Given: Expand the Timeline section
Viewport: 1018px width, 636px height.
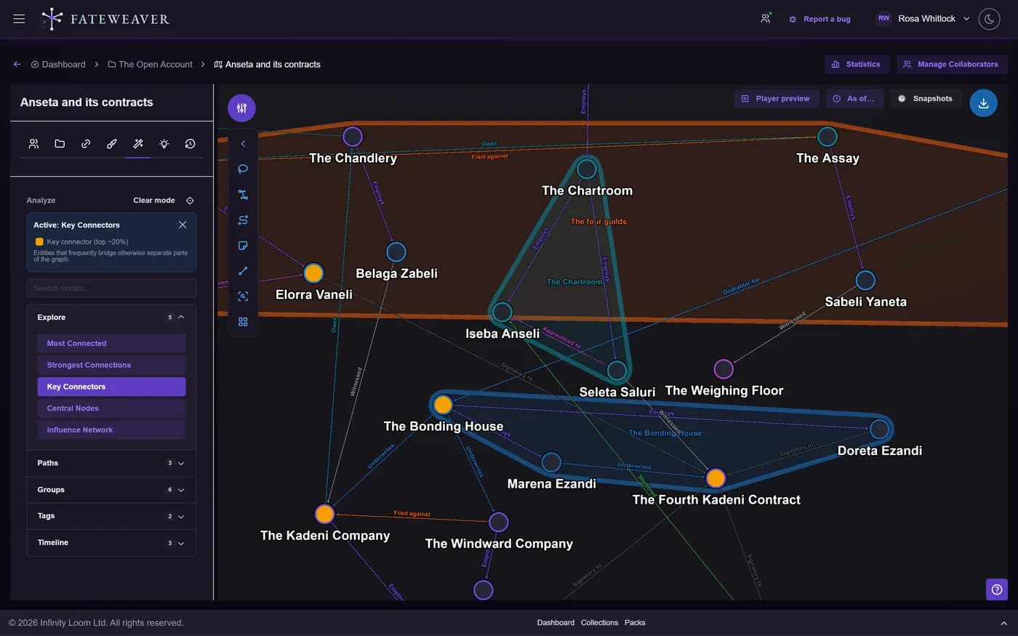Looking at the screenshot, I should click(111, 543).
